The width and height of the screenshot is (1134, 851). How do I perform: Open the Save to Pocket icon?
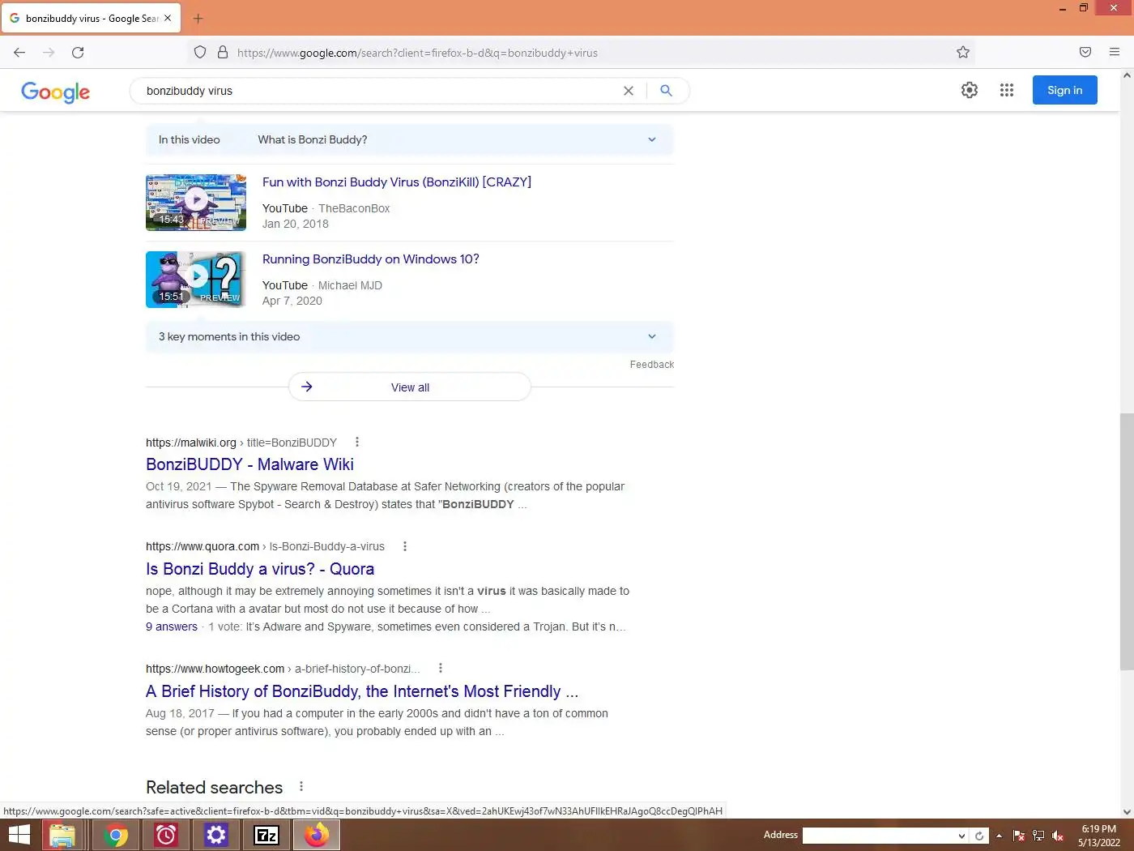(x=1085, y=53)
